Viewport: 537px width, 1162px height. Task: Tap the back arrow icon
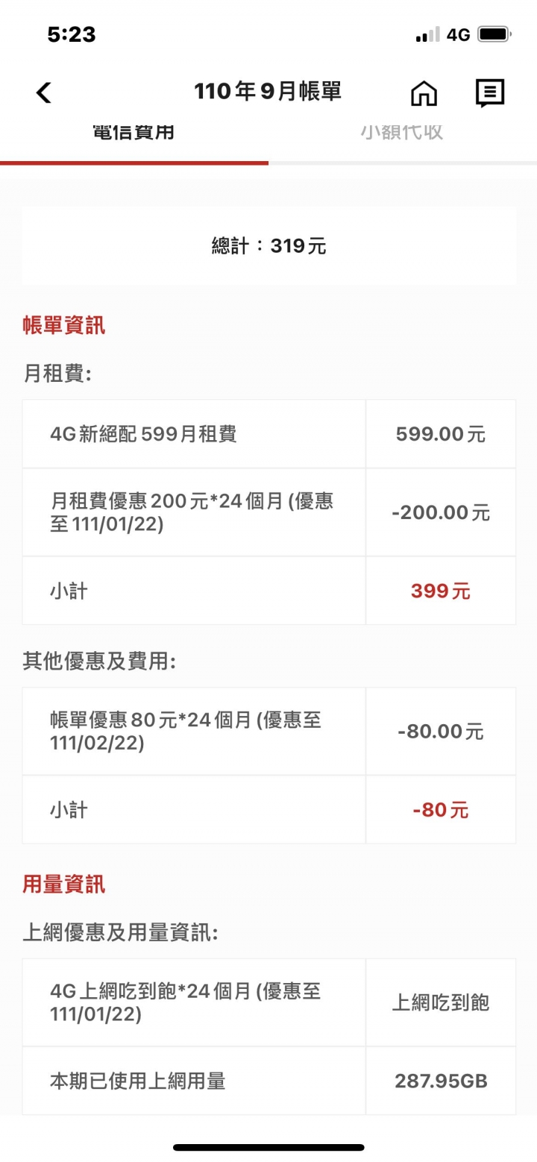pos(44,93)
